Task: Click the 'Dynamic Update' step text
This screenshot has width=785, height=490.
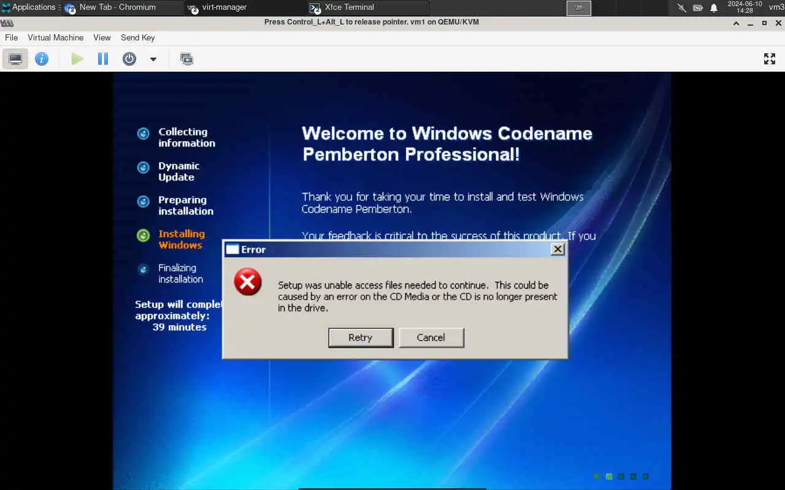Action: point(178,171)
